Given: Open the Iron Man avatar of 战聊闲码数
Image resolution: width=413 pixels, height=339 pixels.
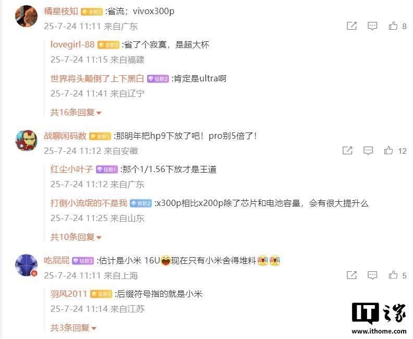Looking at the screenshot, I should pyautogui.click(x=26, y=140).
